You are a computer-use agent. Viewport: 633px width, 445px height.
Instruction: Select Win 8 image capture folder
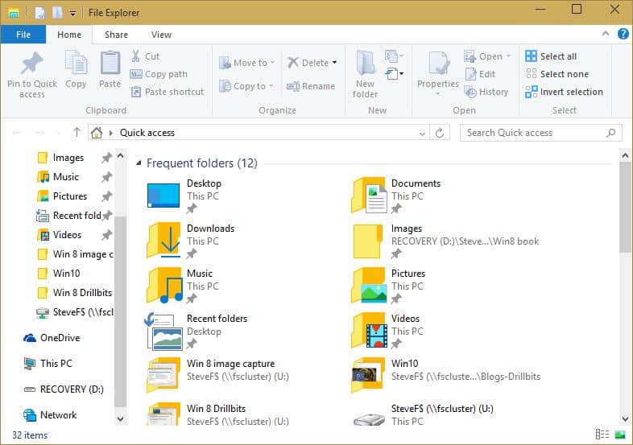(x=218, y=375)
